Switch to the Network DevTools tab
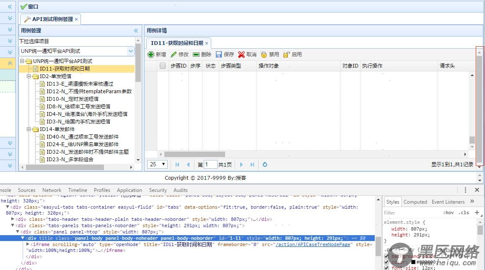 [x=52, y=190]
